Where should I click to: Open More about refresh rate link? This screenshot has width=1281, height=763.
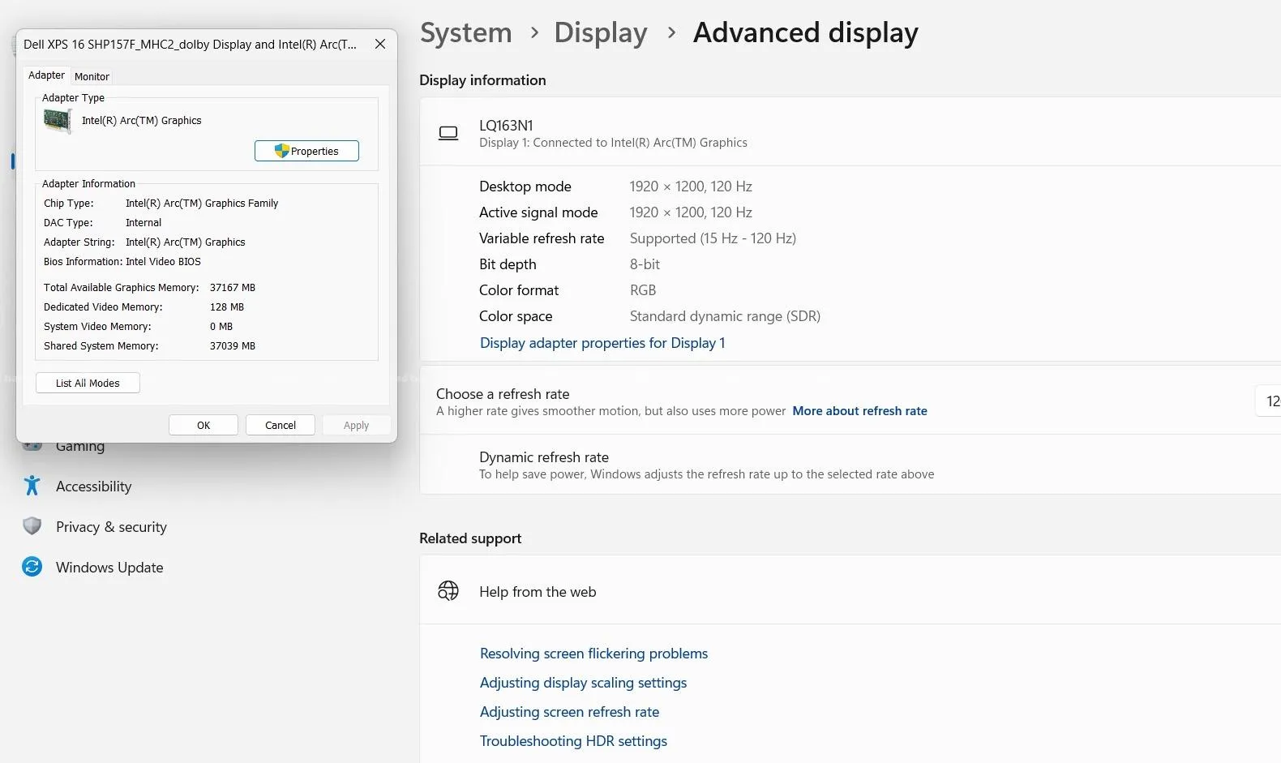pos(859,411)
